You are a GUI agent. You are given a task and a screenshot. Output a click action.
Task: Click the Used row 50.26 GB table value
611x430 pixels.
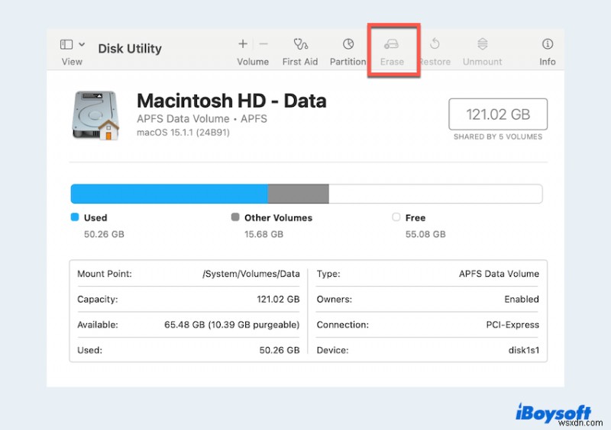point(280,350)
